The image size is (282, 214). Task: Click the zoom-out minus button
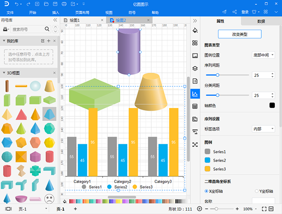coord(206,209)
